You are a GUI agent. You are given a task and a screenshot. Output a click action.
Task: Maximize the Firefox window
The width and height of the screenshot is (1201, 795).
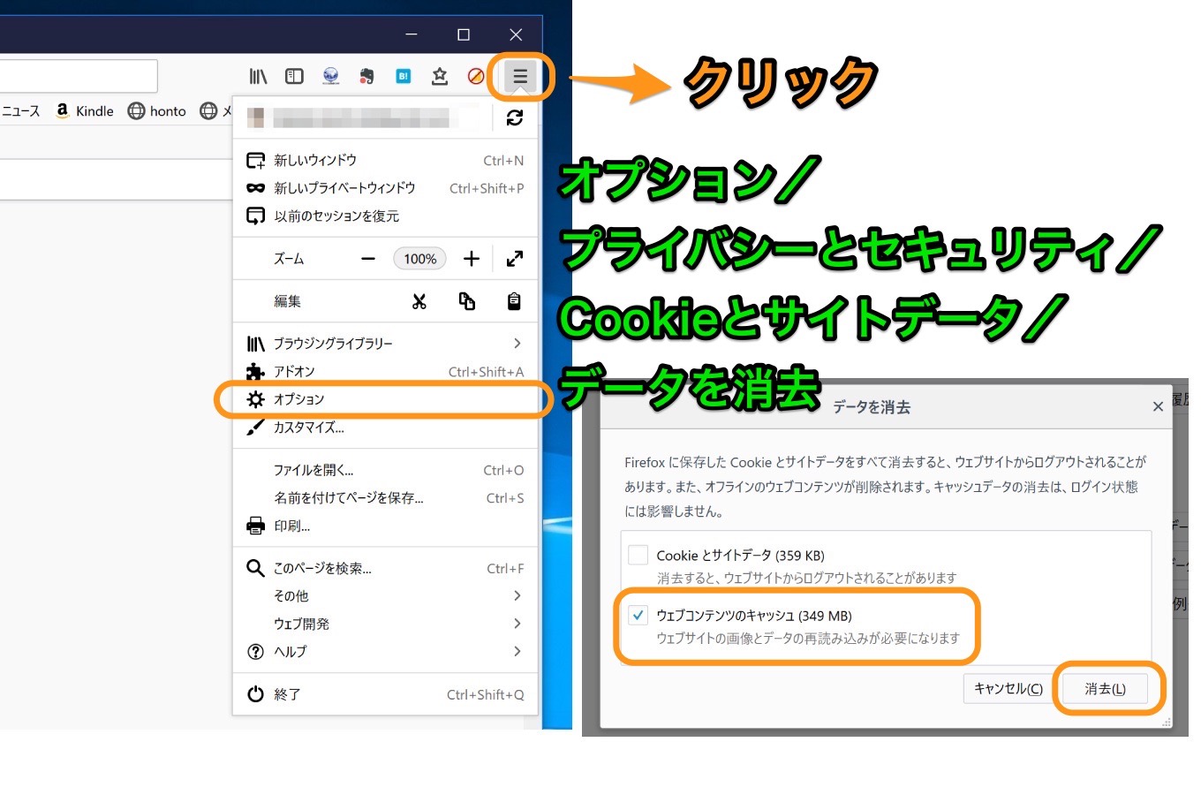click(464, 34)
